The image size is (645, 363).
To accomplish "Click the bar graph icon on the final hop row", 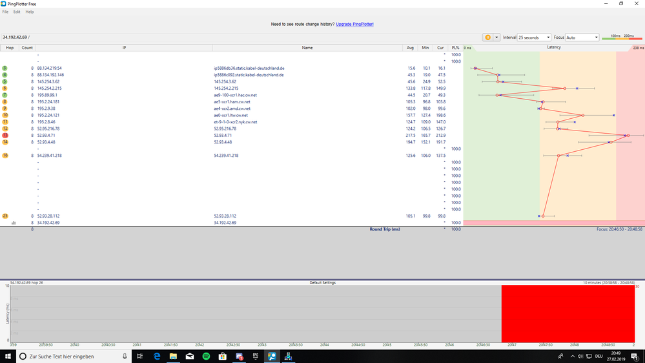I will (14, 223).
